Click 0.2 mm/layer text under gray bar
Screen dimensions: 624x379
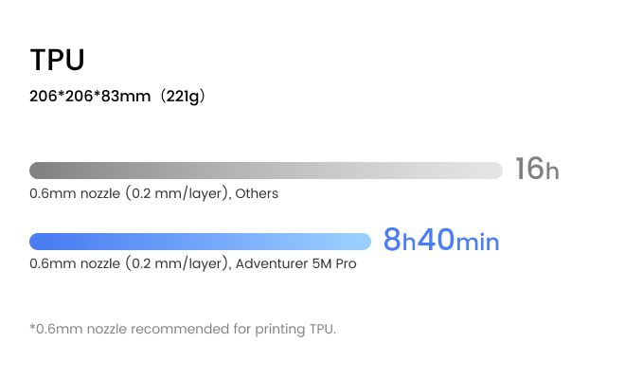click(179, 193)
